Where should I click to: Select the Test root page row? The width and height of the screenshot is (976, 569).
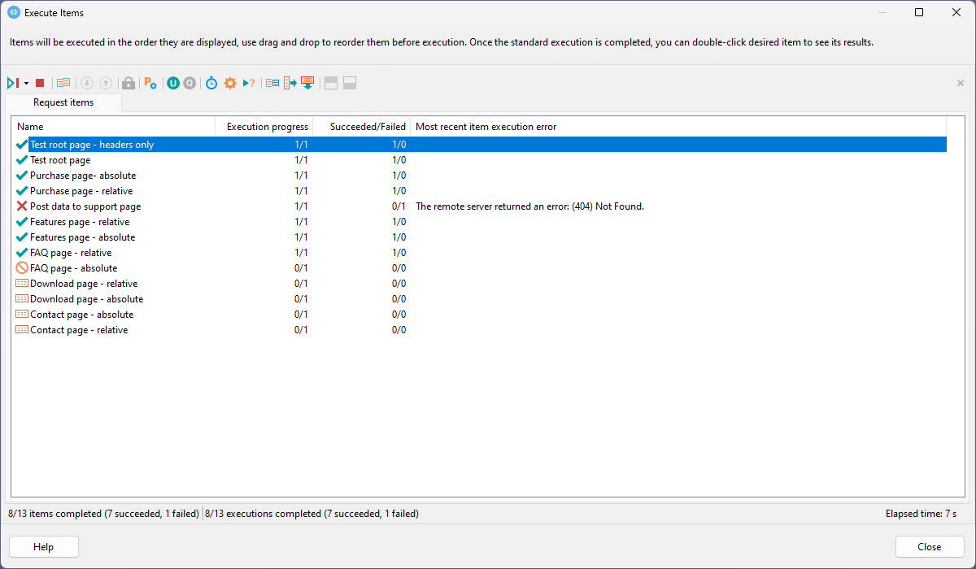click(x=480, y=160)
